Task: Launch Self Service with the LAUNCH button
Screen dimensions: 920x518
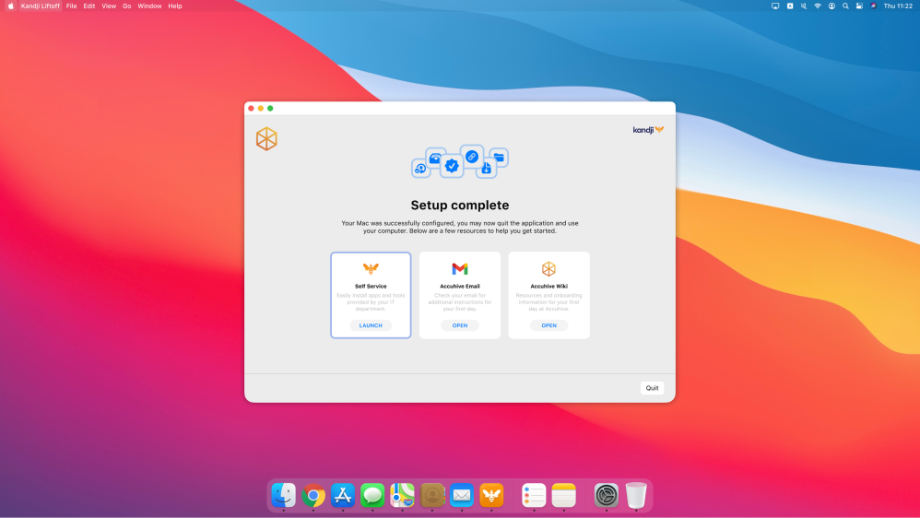Action: [x=371, y=325]
